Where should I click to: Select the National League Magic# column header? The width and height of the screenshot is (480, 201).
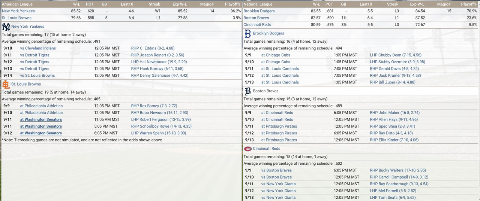pyautogui.click(x=444, y=4)
